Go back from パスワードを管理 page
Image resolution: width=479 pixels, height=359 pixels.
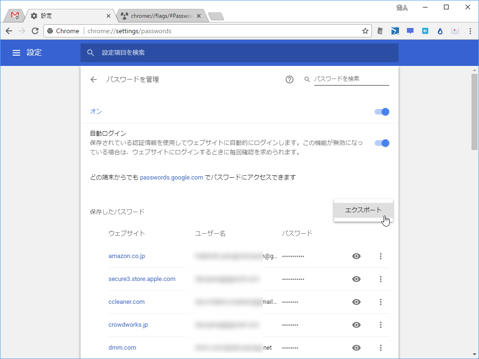click(x=94, y=79)
